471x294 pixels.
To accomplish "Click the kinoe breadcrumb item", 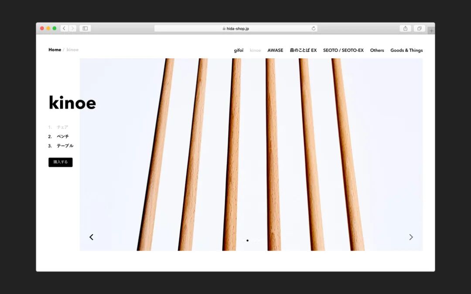I will tap(72, 50).
